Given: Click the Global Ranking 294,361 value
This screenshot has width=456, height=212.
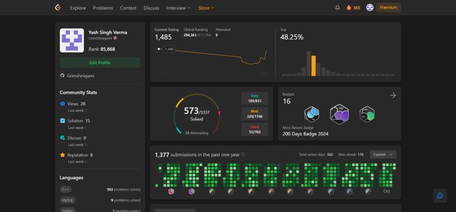Looking at the screenshot, I should [190, 35].
